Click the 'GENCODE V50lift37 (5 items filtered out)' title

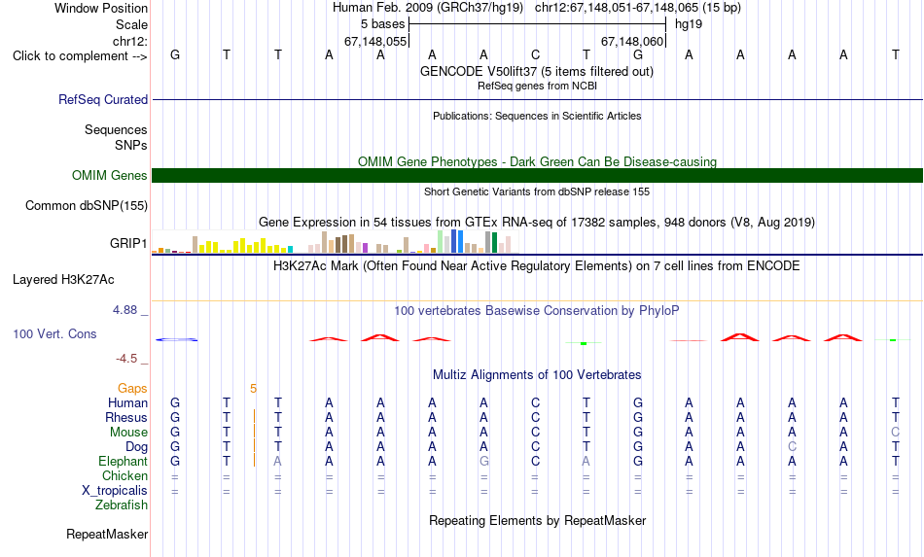click(536, 71)
